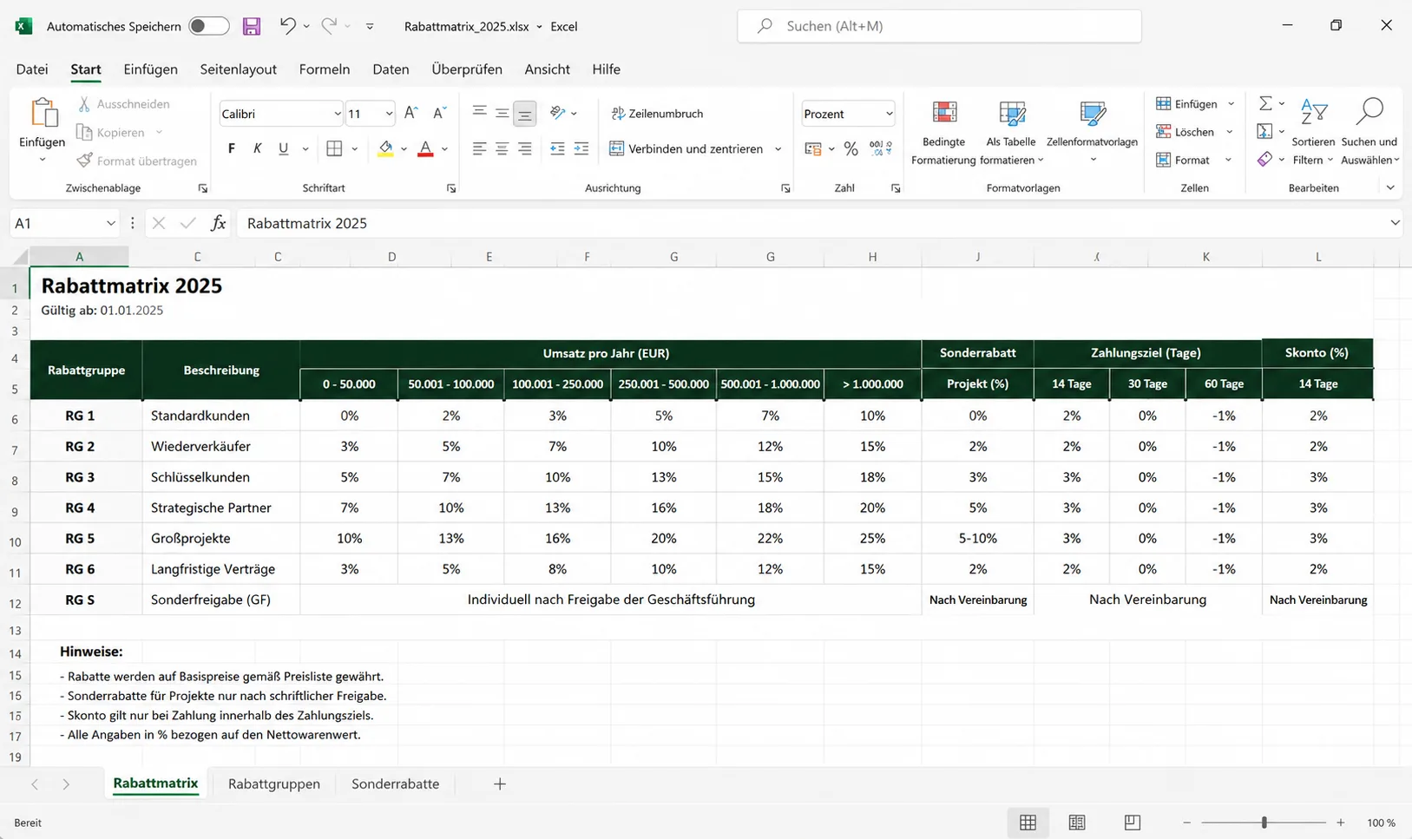Increase indent in alignment group

pyautogui.click(x=581, y=148)
